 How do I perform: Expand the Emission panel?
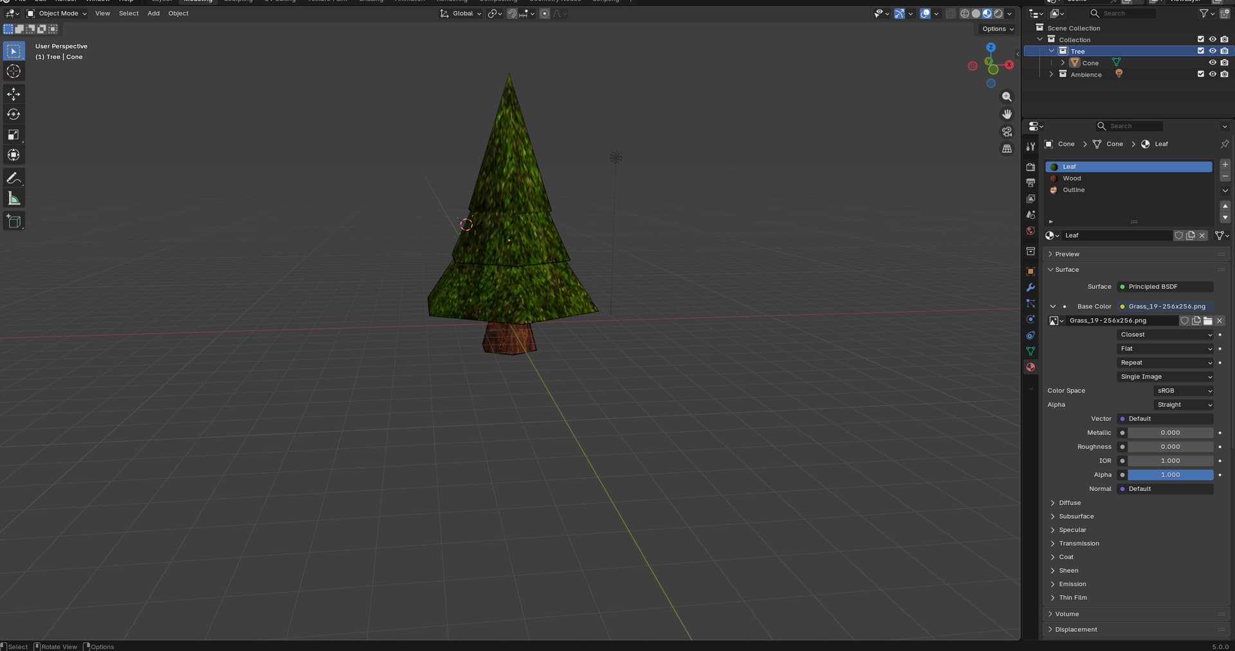[1072, 584]
